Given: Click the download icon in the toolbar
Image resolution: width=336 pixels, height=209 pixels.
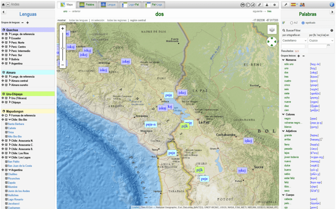Looking at the screenshot, I should coord(267,5).
